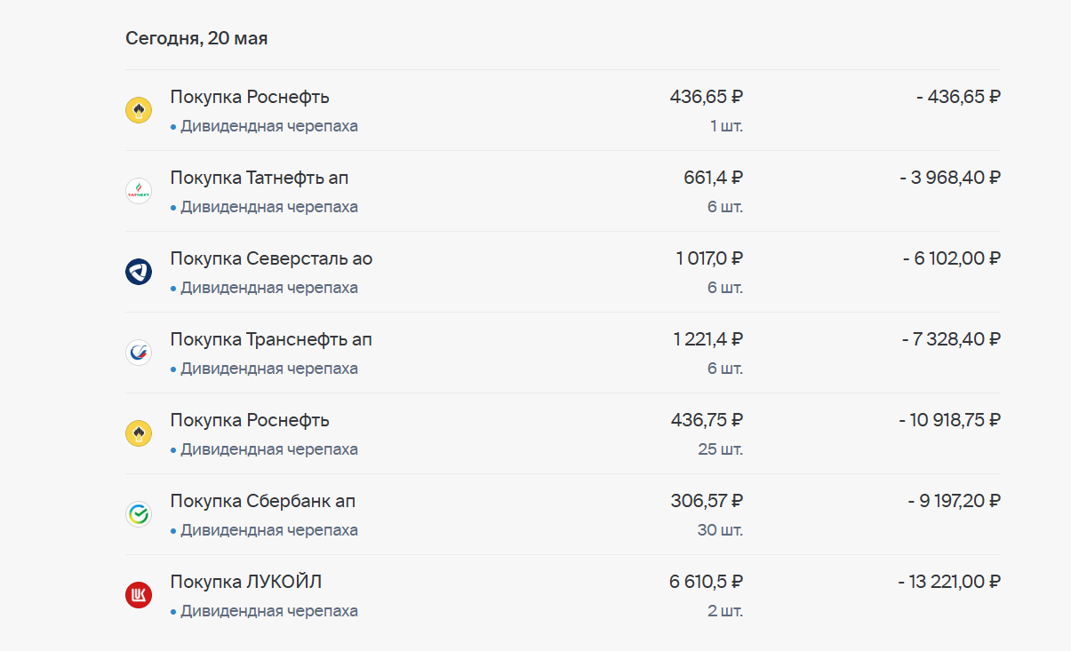The image size is (1071, 651).
Task: Open the Покупка Транснефть ап operation
Action: point(563,353)
